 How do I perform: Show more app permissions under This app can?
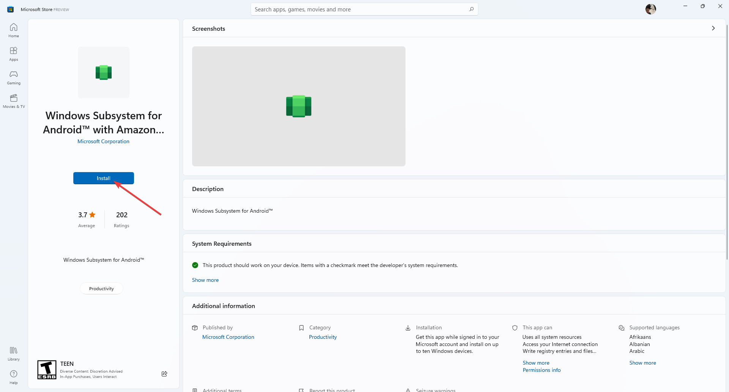tap(536, 363)
